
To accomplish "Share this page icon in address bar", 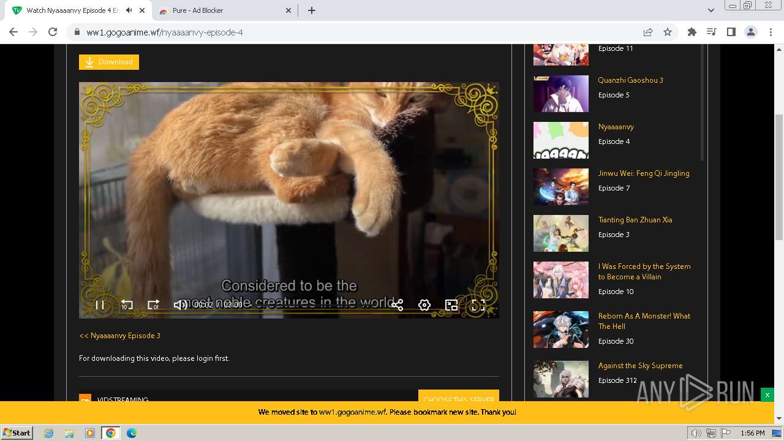I will [648, 32].
